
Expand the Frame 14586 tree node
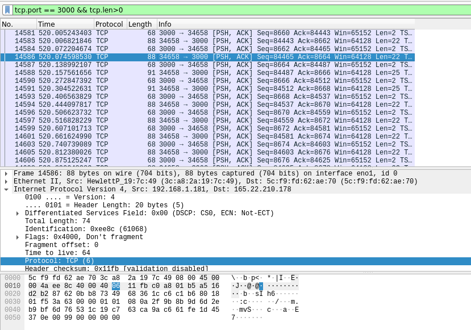(6, 174)
